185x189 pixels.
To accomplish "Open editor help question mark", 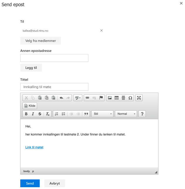I will 142,114.
